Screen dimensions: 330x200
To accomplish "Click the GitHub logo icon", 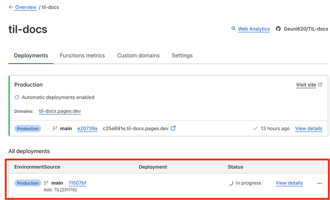I will click(278, 29).
